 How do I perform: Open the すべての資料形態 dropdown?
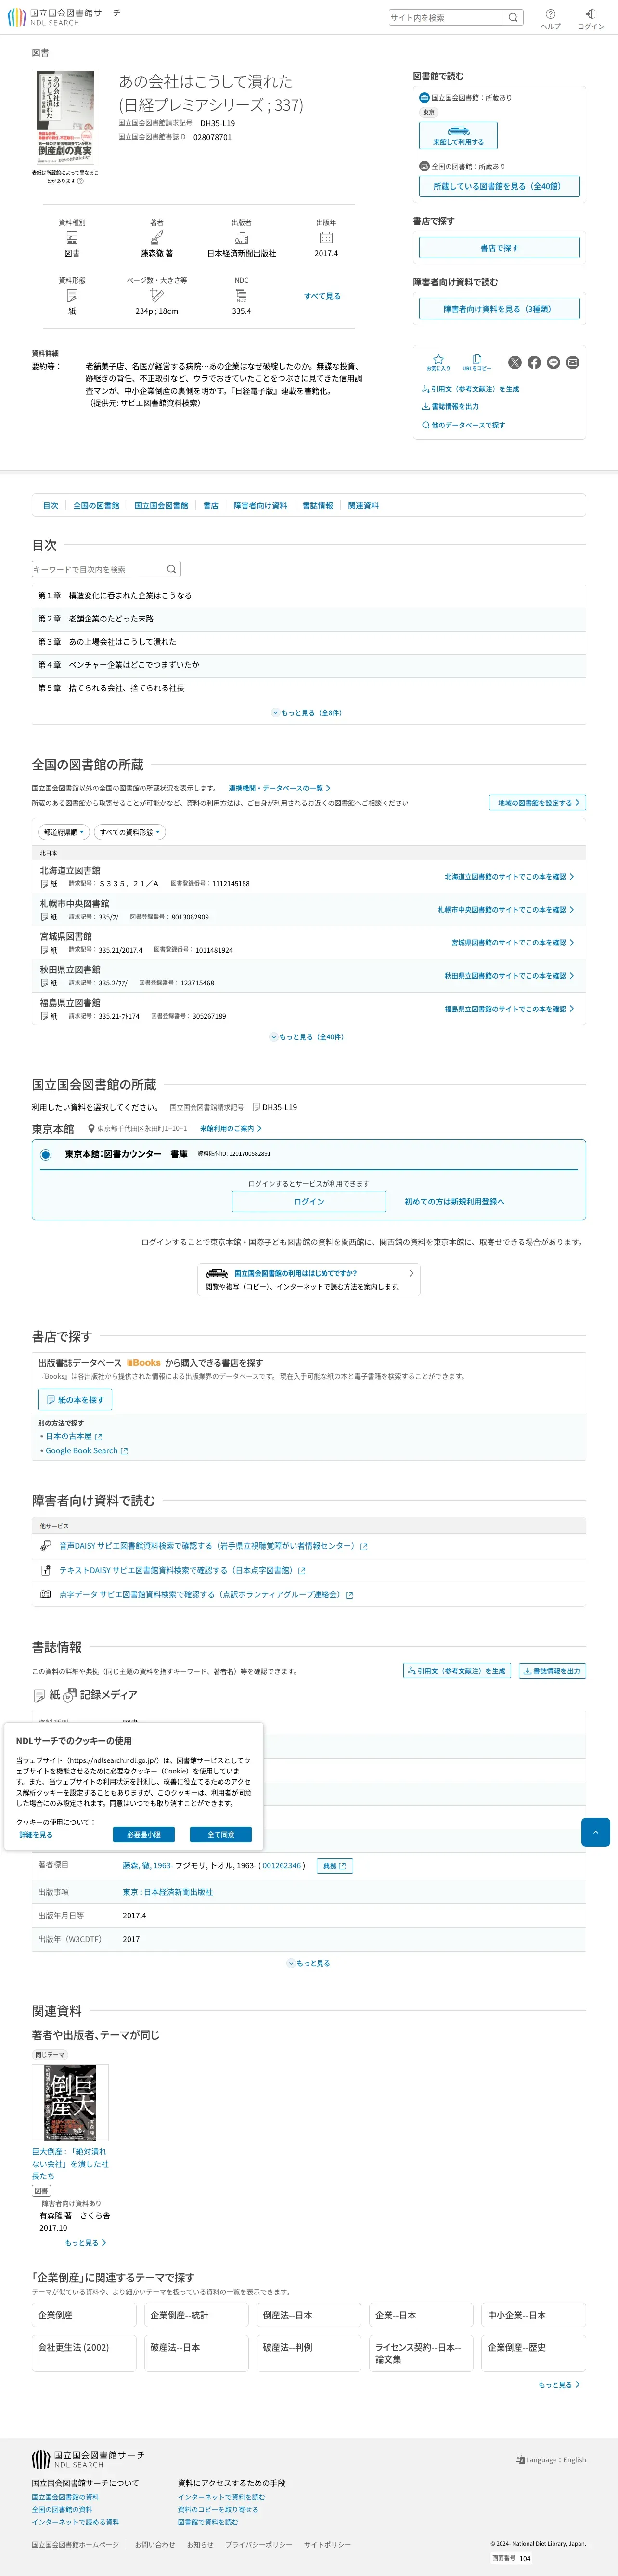click(130, 832)
